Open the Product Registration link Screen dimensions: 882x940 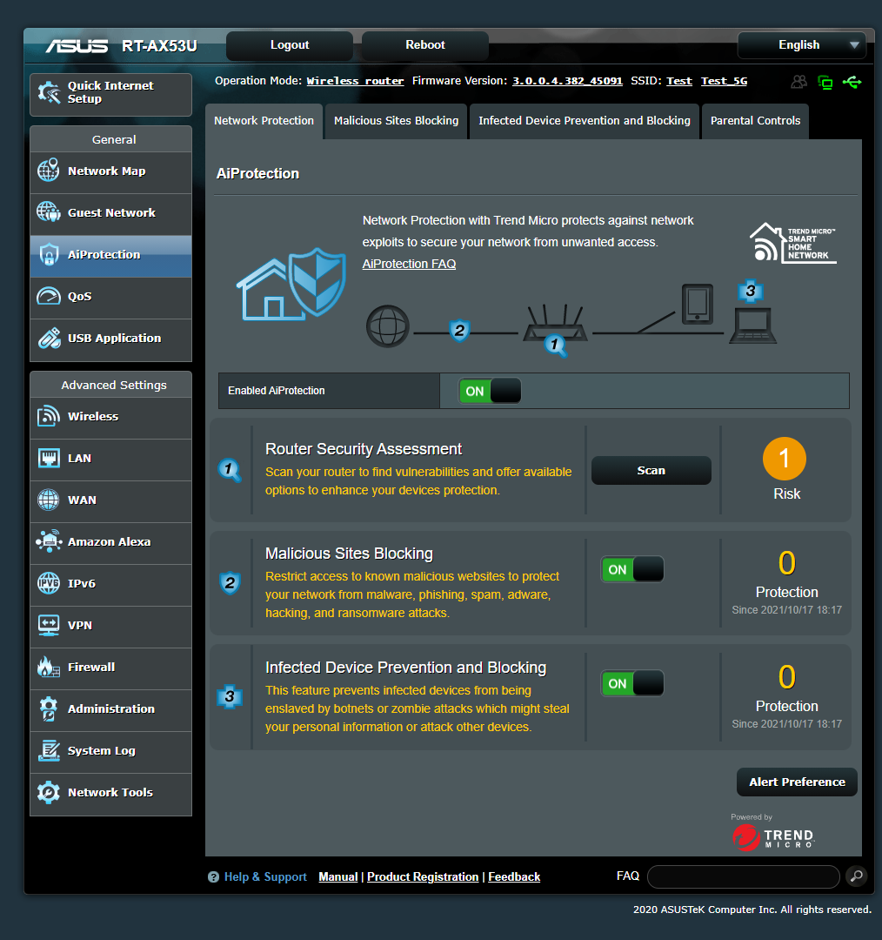[423, 877]
